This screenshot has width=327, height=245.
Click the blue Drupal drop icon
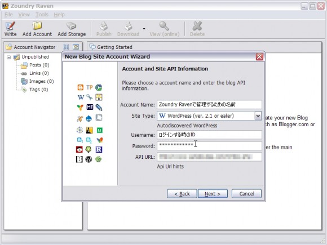[x=89, y=118]
